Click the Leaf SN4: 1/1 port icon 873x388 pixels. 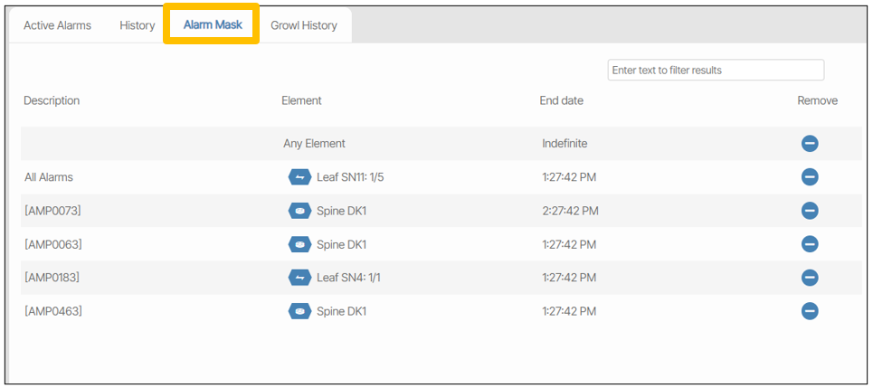(299, 278)
